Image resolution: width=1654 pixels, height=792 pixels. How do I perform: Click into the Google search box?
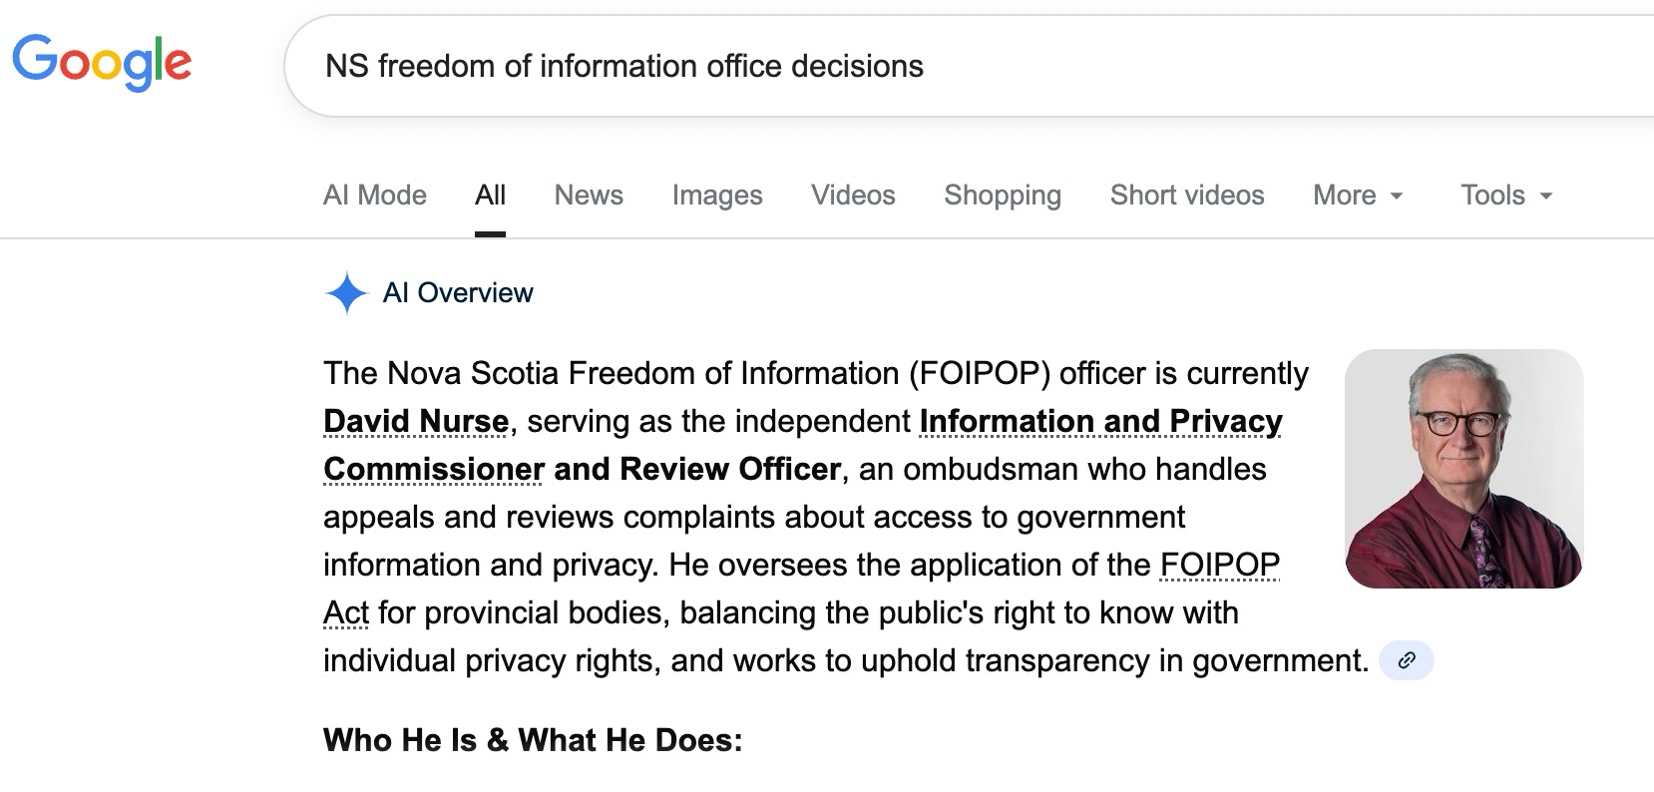898,67
